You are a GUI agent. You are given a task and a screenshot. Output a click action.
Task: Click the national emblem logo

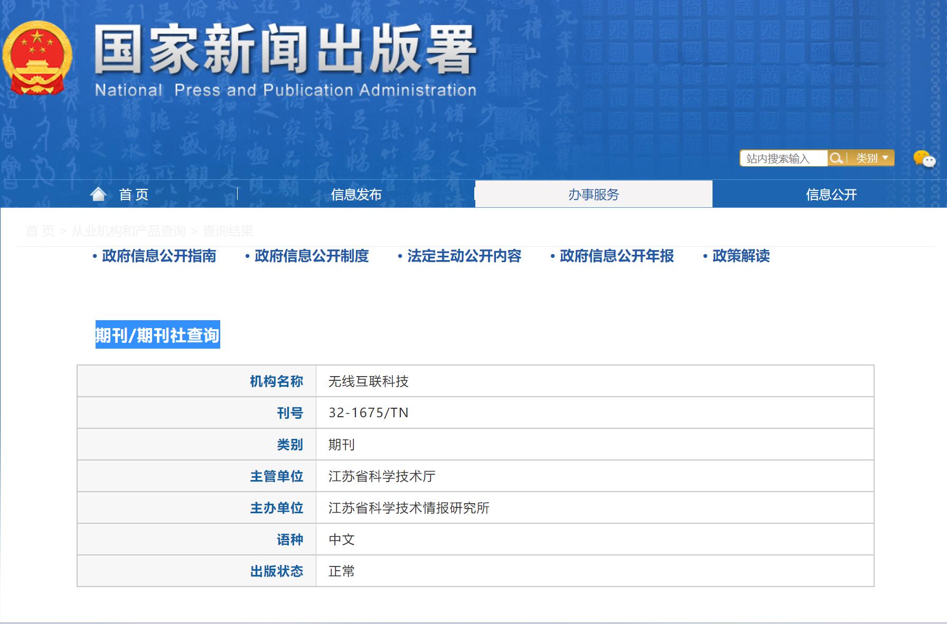click(x=37, y=58)
